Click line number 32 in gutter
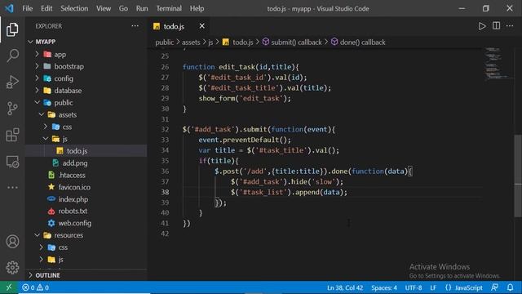 click(165, 129)
